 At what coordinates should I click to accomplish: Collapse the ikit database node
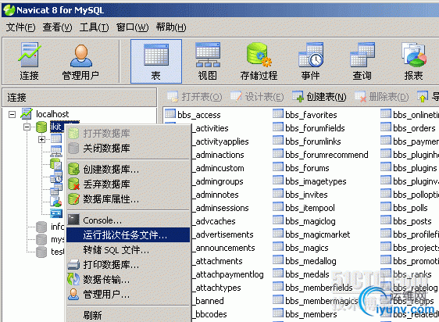tap(27, 127)
